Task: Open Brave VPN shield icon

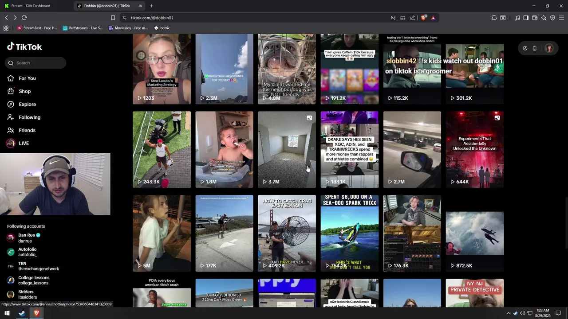Action: [552, 18]
